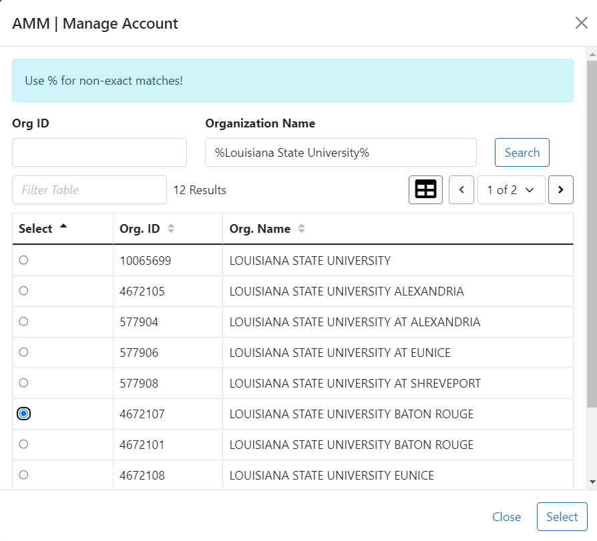Click the vertical scrollbar down arrow
The image size is (597, 541).
tap(592, 482)
